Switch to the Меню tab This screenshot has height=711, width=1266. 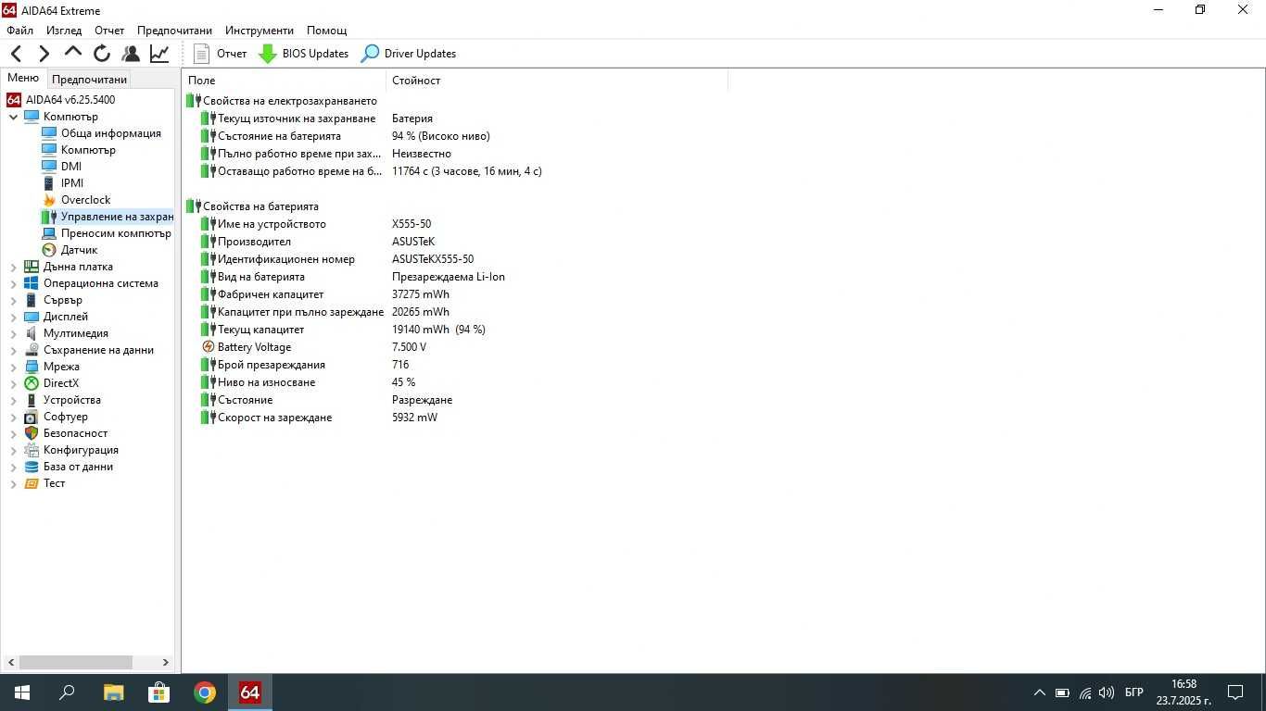click(x=23, y=79)
